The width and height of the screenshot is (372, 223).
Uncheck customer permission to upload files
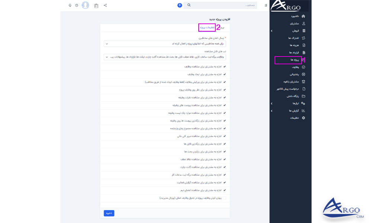225,143
